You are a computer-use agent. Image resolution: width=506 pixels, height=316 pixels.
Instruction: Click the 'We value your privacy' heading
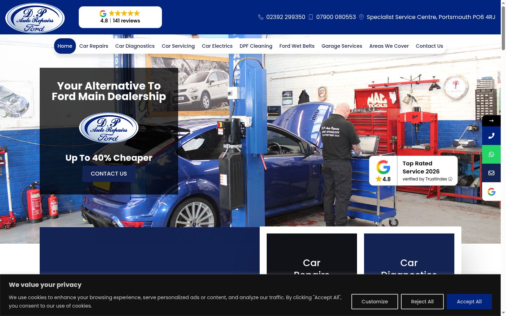[x=45, y=285]
